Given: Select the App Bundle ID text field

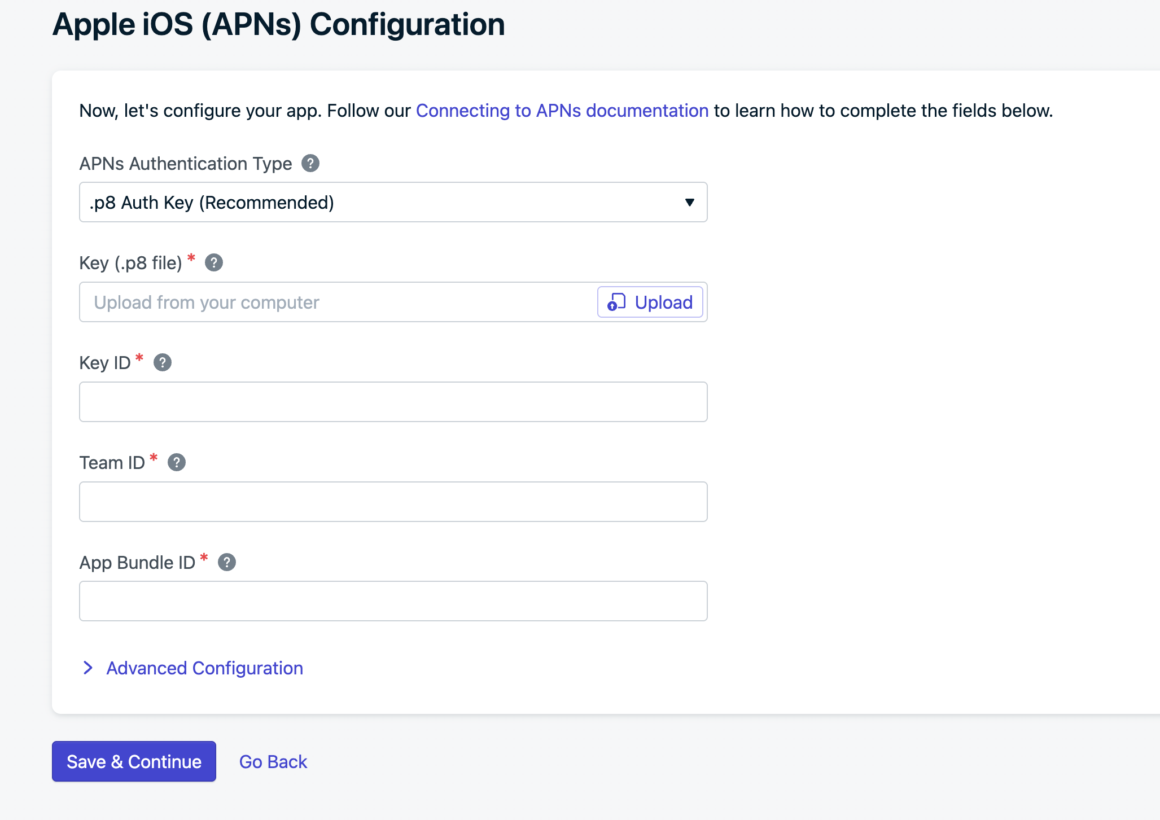Looking at the screenshot, I should coord(393,602).
